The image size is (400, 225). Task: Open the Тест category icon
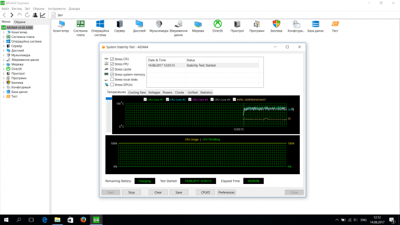pyautogui.click(x=335, y=27)
